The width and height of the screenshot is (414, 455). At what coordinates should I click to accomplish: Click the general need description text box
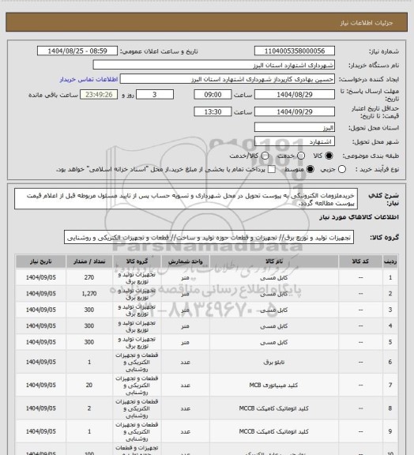click(x=186, y=199)
